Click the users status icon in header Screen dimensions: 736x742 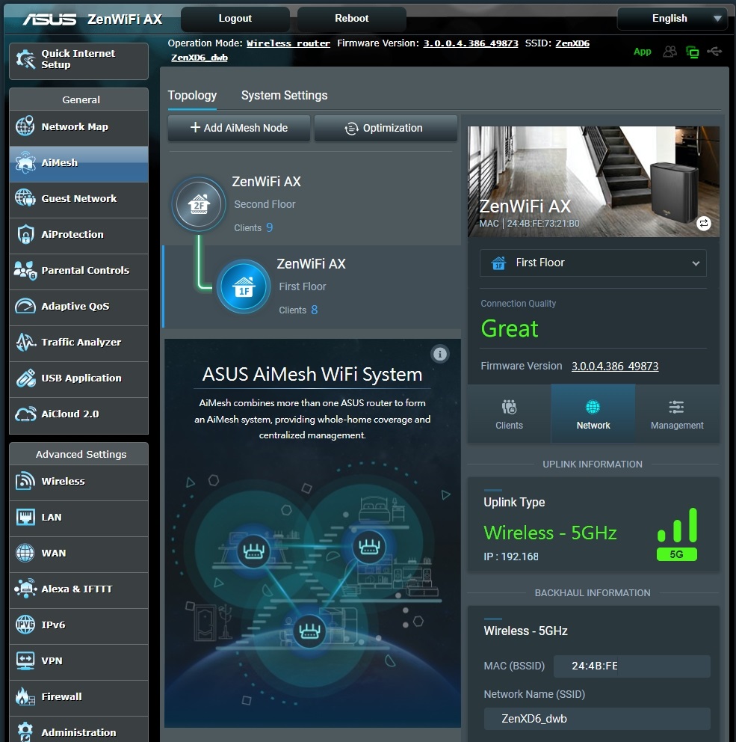[x=669, y=52]
